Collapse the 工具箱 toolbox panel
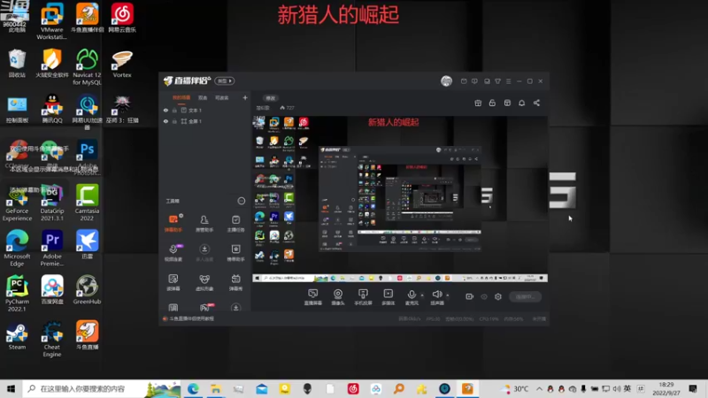 pyautogui.click(x=242, y=201)
